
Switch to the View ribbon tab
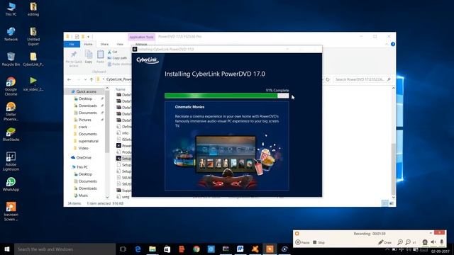click(x=120, y=44)
